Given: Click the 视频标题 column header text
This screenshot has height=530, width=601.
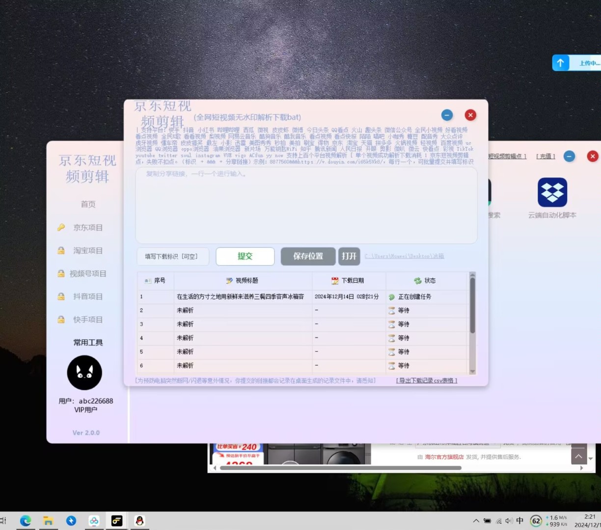Looking at the screenshot, I should (x=247, y=281).
